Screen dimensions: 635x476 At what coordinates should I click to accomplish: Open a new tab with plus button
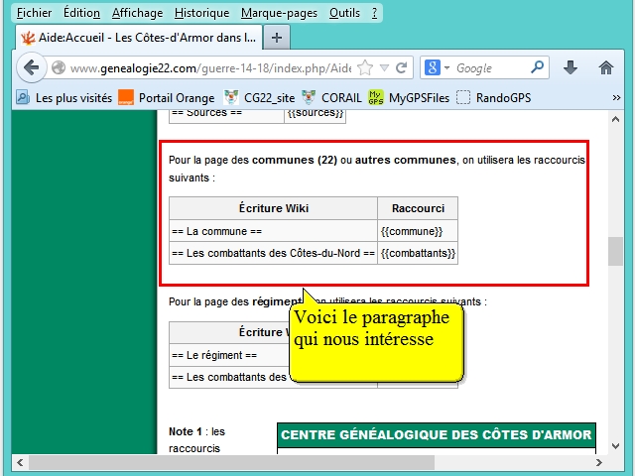click(277, 38)
